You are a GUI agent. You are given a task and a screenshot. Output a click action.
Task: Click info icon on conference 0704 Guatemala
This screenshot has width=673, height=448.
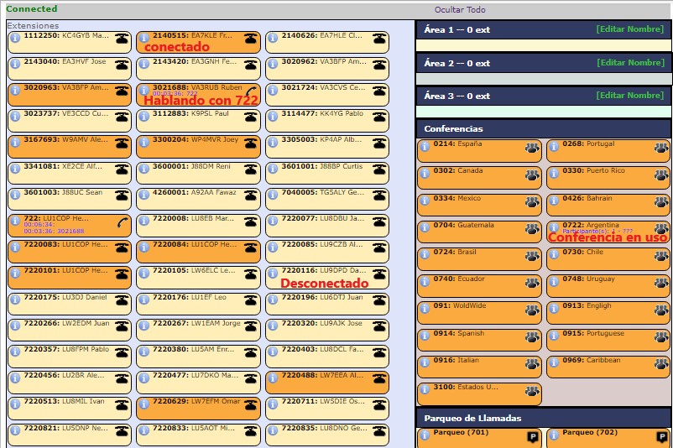point(425,228)
